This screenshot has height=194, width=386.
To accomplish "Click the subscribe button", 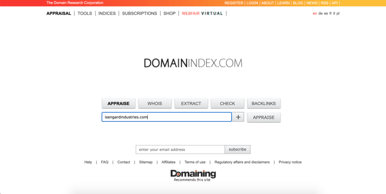I will click(x=238, y=150).
